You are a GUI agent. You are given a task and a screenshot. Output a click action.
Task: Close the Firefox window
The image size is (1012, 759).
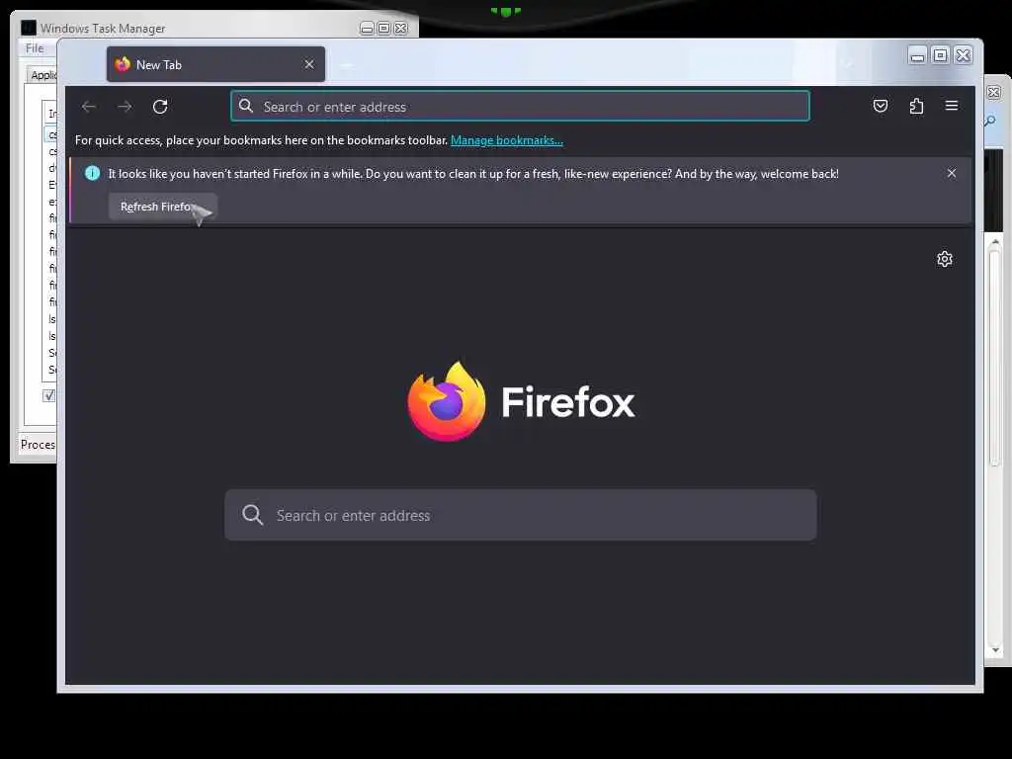tap(963, 55)
